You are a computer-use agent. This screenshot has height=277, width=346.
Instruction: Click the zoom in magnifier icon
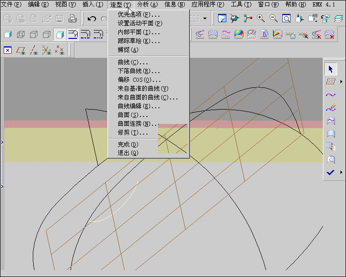[x=261, y=18]
